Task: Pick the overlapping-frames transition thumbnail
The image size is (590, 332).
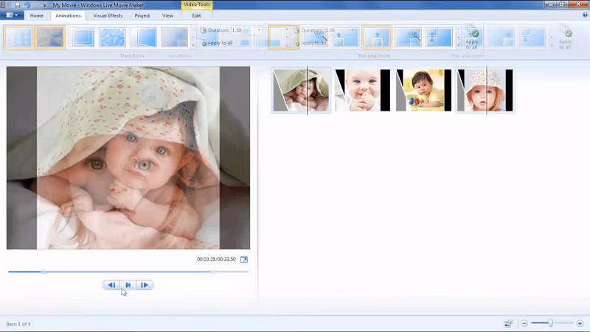Action: coord(81,38)
